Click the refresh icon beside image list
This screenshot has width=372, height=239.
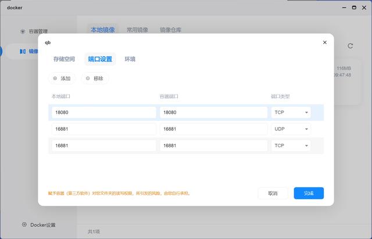click(x=350, y=46)
